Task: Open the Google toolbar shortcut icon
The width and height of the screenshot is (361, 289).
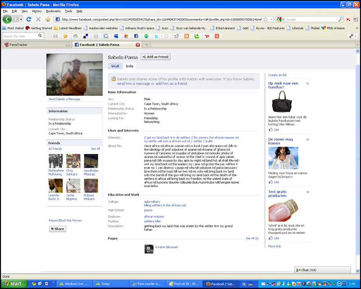Action: tap(106, 36)
